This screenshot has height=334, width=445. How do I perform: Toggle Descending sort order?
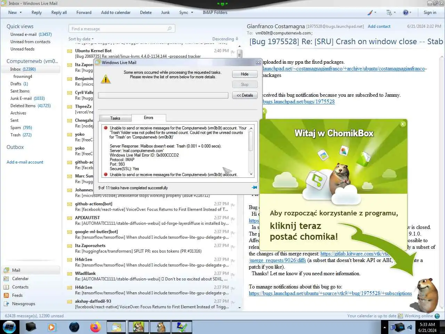[225, 39]
